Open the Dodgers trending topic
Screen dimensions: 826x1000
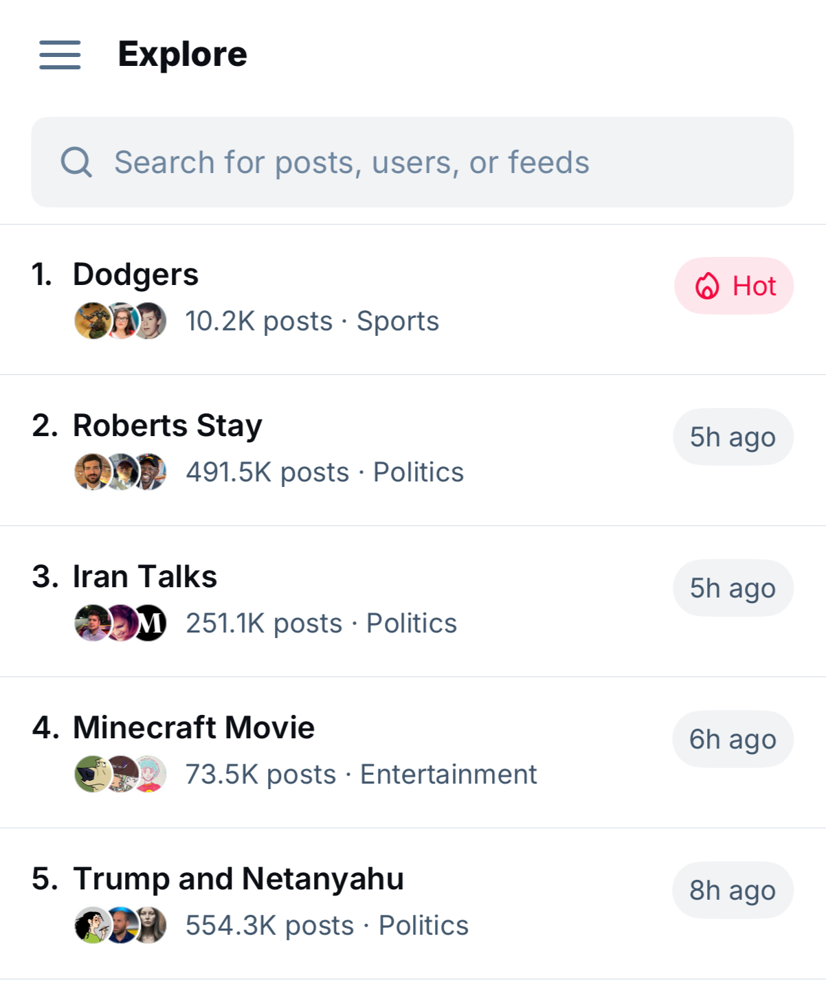tap(136, 275)
